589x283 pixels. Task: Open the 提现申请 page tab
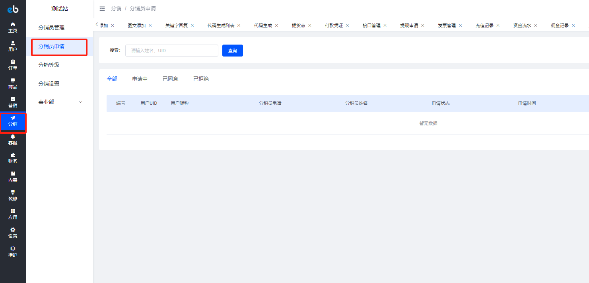pos(409,25)
